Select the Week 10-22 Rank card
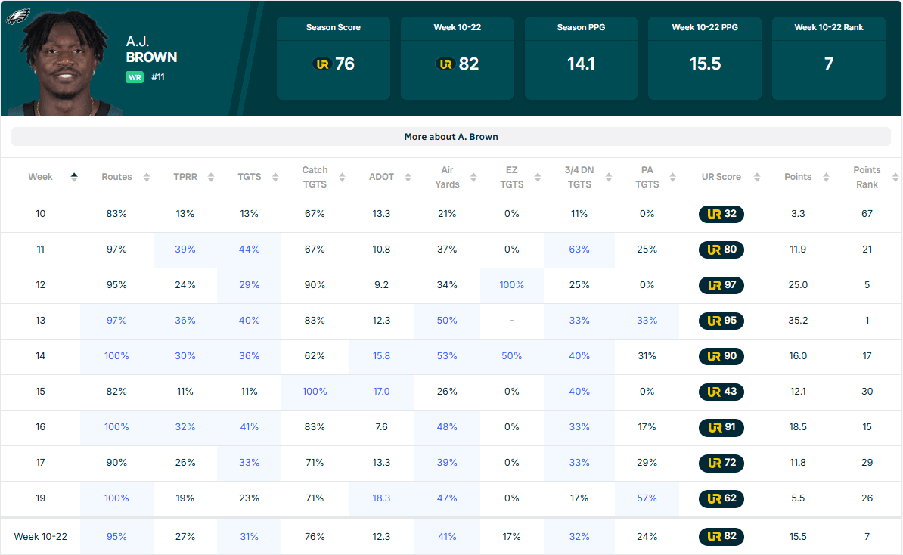The width and height of the screenshot is (903, 555). [828, 58]
